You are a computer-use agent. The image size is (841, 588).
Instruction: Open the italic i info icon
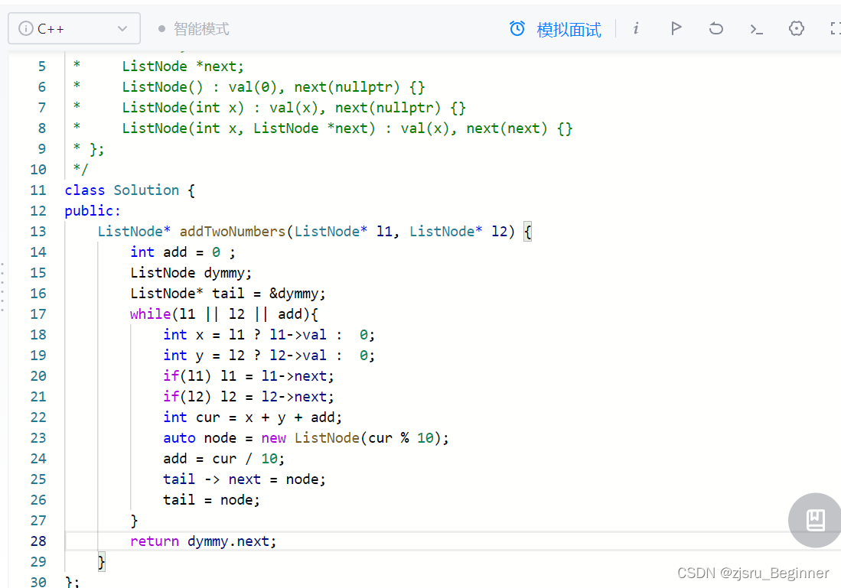(636, 28)
